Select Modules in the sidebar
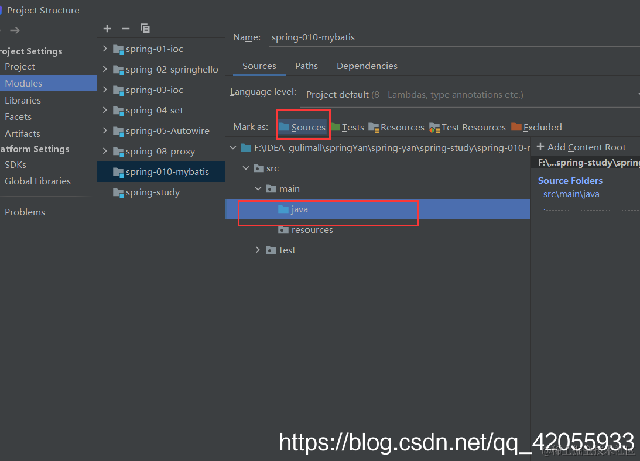This screenshot has height=461, width=640. pos(48,83)
